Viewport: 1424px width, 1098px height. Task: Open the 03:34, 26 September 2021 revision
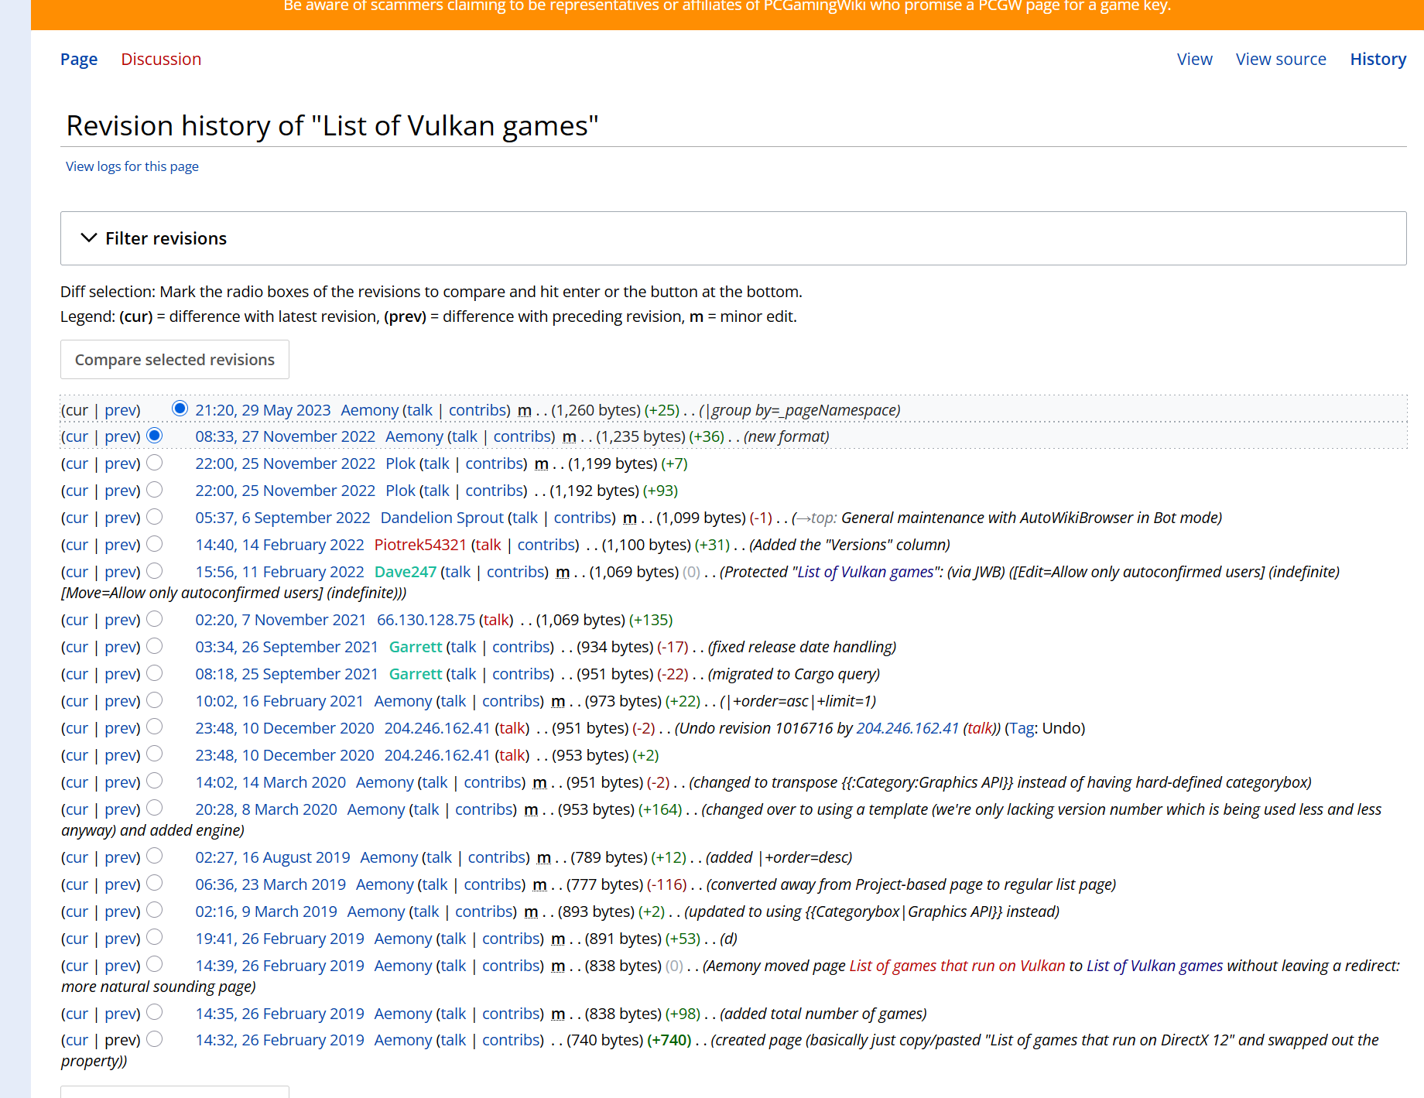point(287,647)
